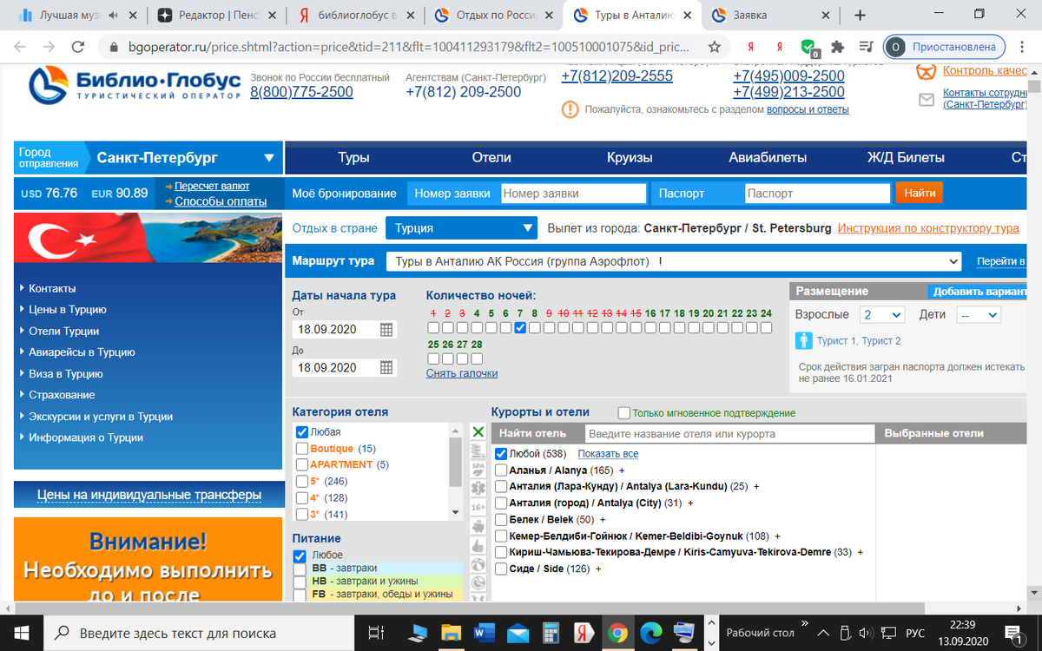The image size is (1042, 651).
Task: Open 'Круизы' main menu item
Action: click(x=630, y=158)
